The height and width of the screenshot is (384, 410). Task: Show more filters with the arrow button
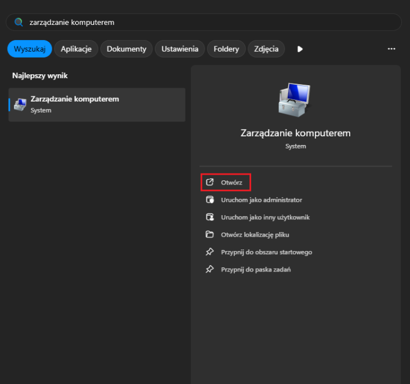pyautogui.click(x=300, y=49)
